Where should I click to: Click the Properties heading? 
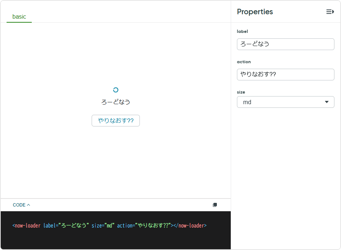[255, 12]
